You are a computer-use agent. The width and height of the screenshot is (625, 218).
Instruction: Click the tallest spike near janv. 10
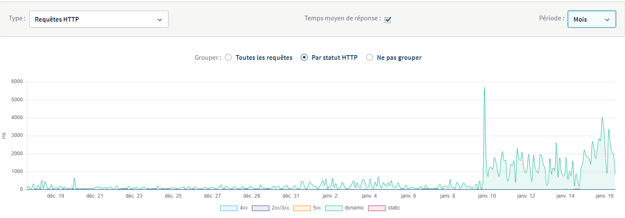pos(485,87)
